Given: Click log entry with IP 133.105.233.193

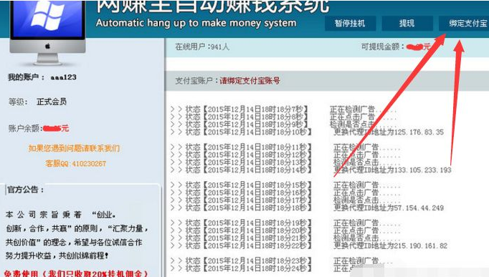Looking at the screenshot, I should pyautogui.click(x=310, y=170).
